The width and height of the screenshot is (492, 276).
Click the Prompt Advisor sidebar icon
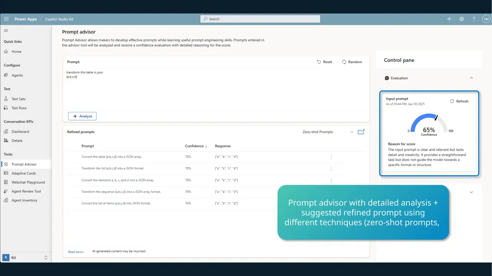[6, 164]
